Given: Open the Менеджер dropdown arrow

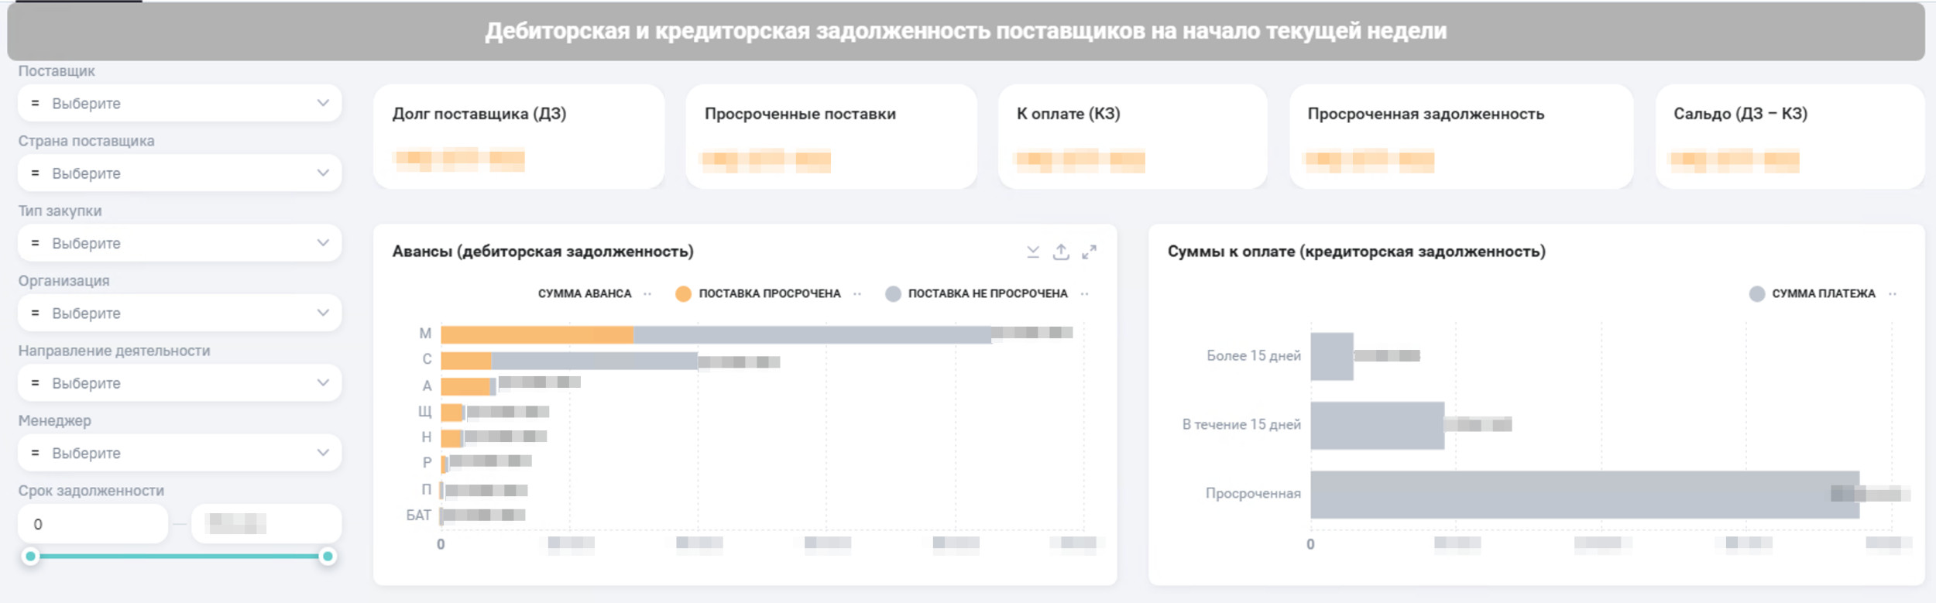Looking at the screenshot, I should click(x=323, y=453).
